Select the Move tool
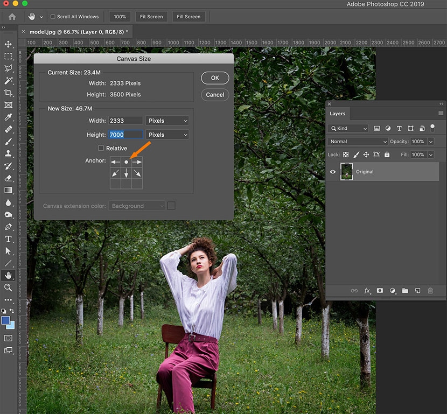The image size is (447, 414). click(8, 44)
